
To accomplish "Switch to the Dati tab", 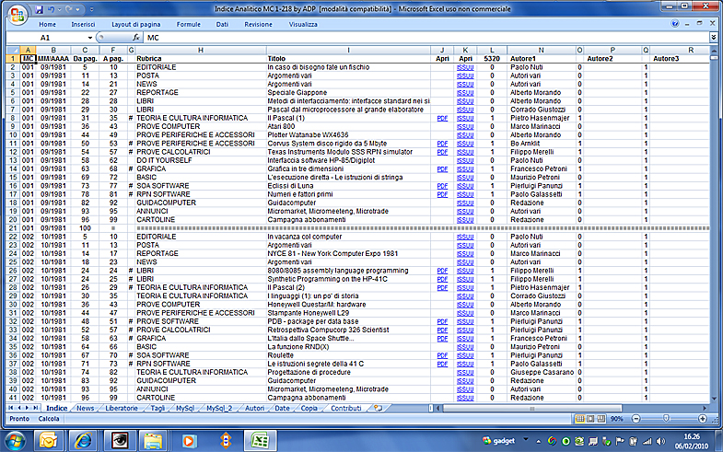I will click(x=222, y=25).
